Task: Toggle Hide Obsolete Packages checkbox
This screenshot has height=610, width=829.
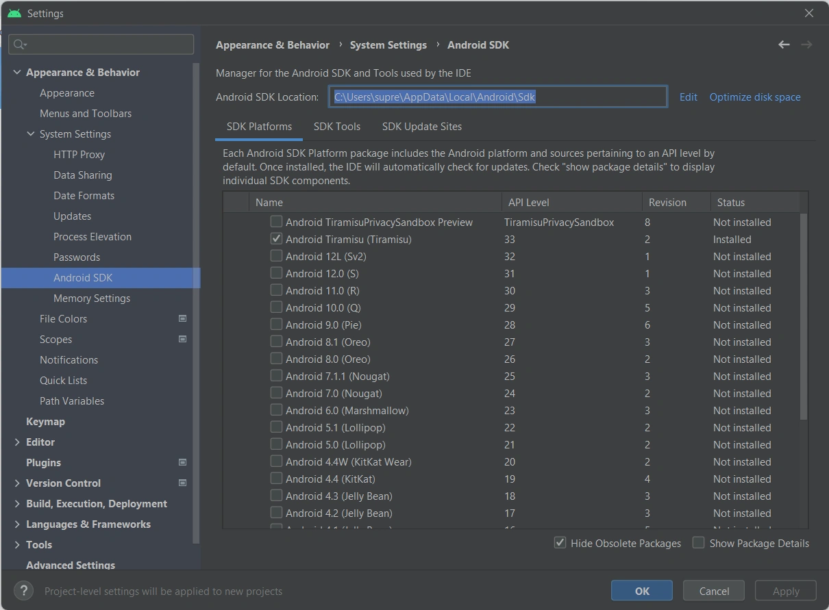Action: (x=560, y=543)
